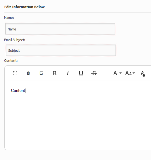Apply italic formatting

click(68, 73)
